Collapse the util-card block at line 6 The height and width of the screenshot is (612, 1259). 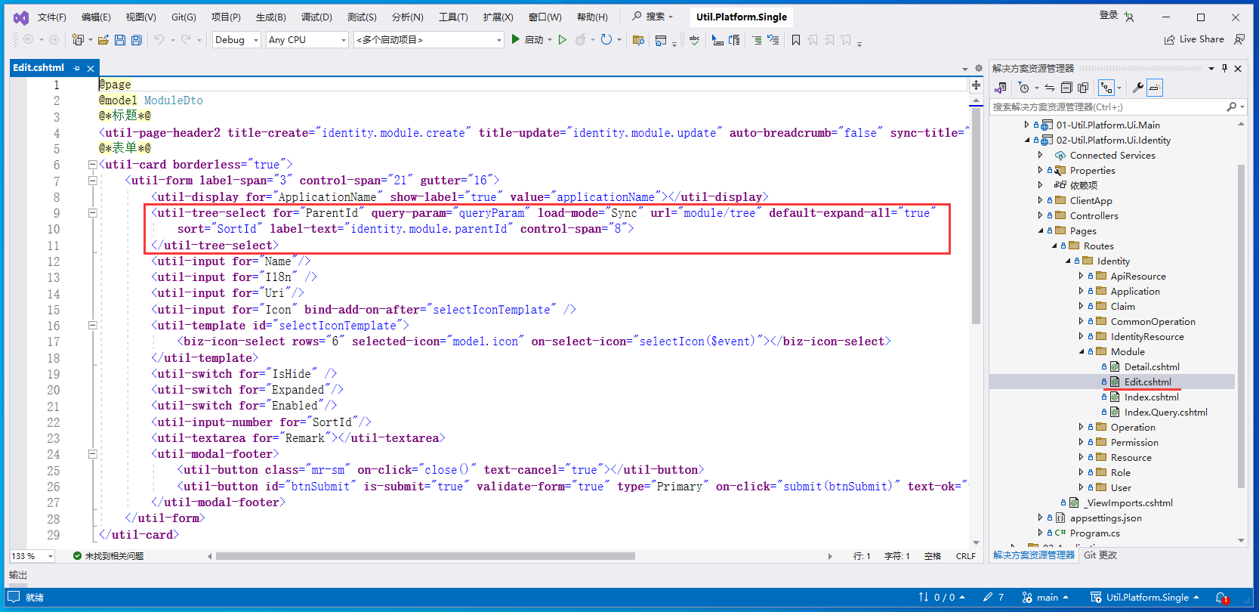point(92,164)
